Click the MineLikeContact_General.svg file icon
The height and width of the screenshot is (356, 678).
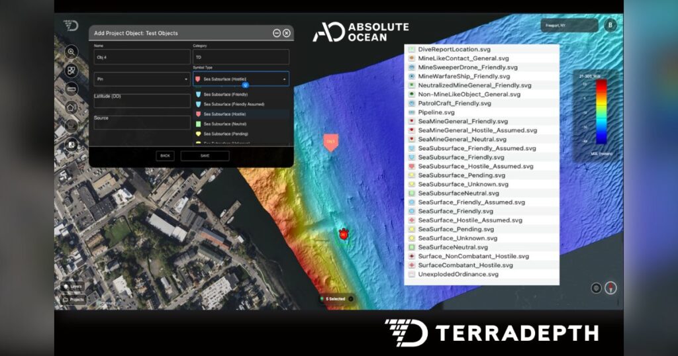pyautogui.click(x=412, y=58)
